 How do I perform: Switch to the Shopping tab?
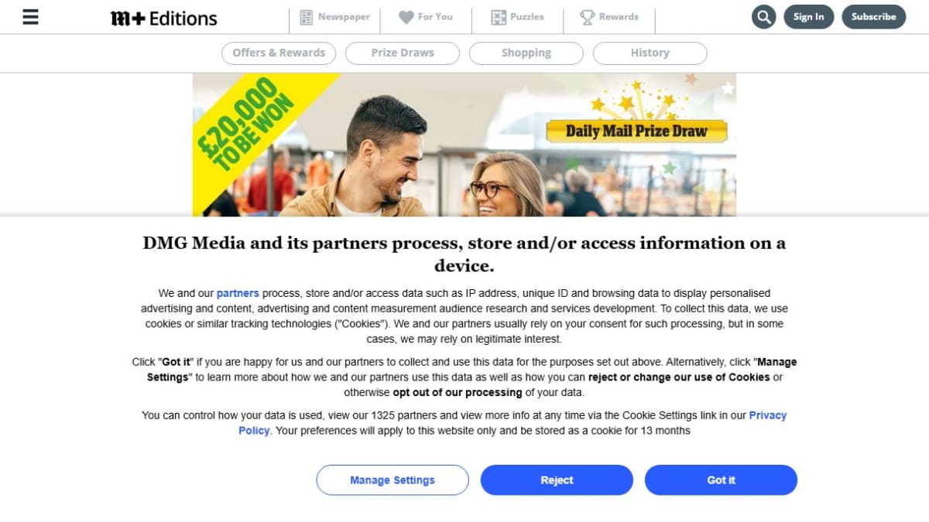pyautogui.click(x=526, y=53)
